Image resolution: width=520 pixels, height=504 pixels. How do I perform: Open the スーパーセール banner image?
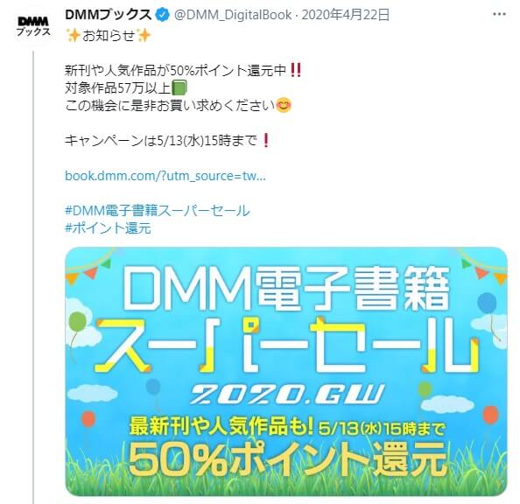pos(286,371)
